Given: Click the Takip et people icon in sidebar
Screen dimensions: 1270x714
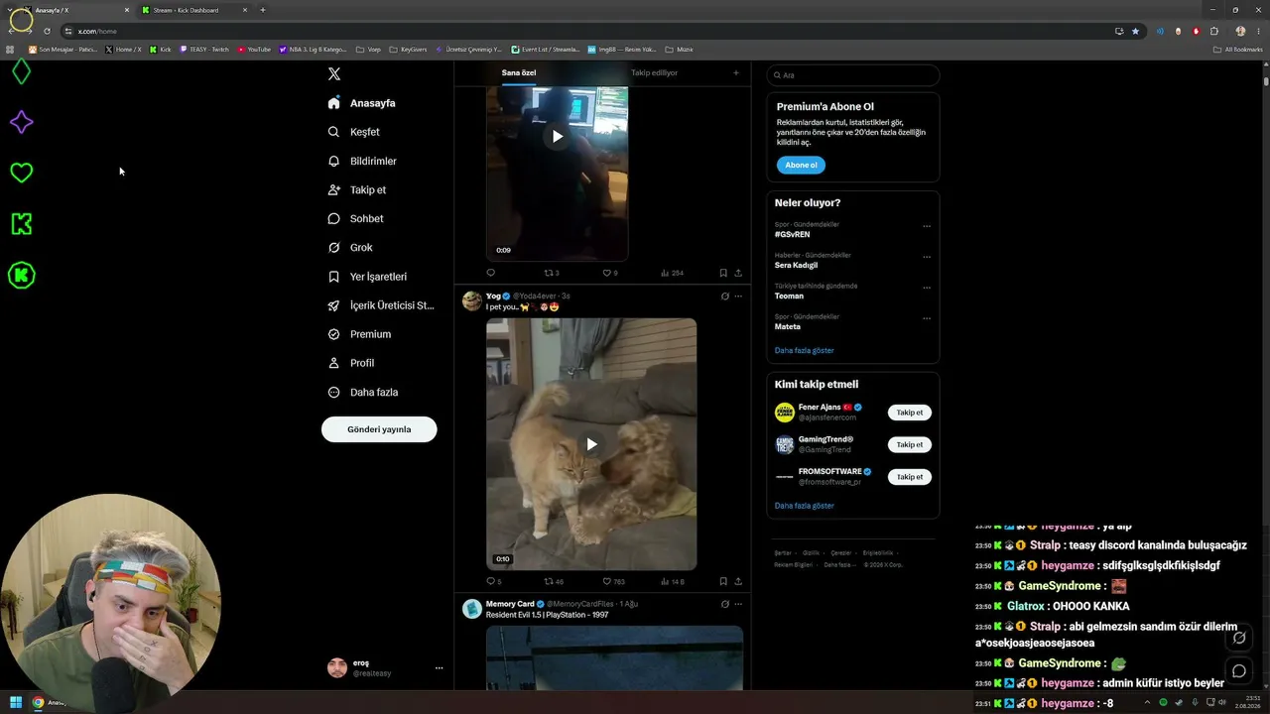Looking at the screenshot, I should tap(333, 189).
